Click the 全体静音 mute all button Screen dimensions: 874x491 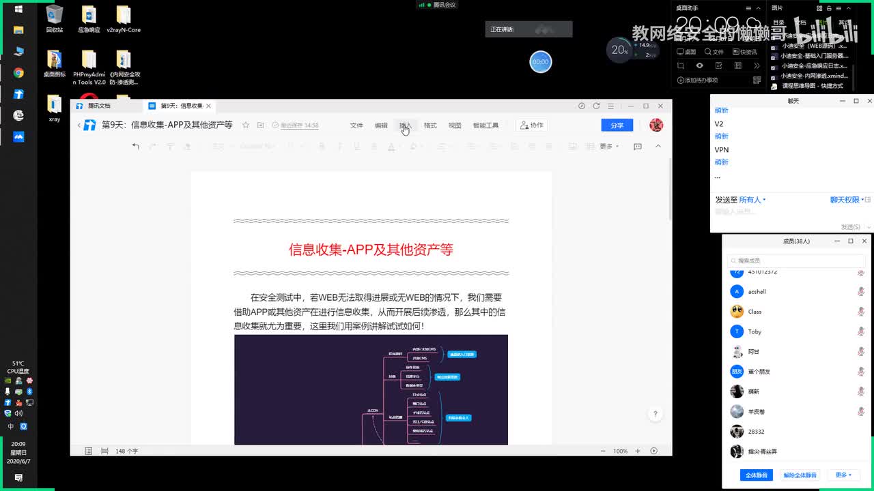click(757, 475)
